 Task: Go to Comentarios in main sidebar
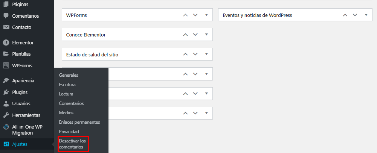tap(25, 16)
